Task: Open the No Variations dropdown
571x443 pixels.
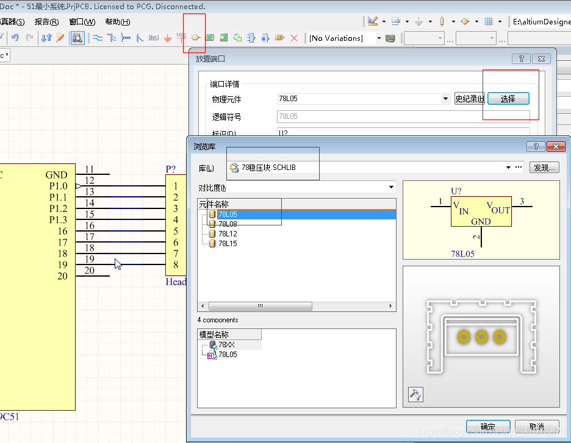Action: pos(378,38)
